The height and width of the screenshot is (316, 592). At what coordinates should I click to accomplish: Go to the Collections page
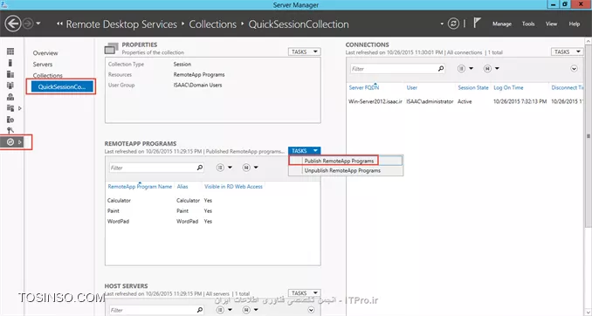[47, 75]
